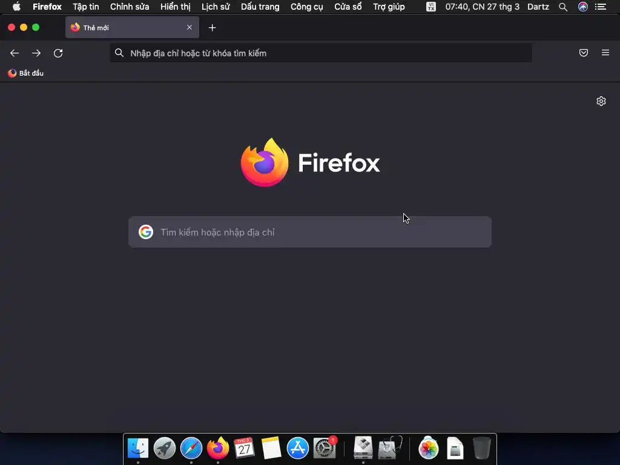
Task: Open Photos app from the Dock
Action: [428, 448]
